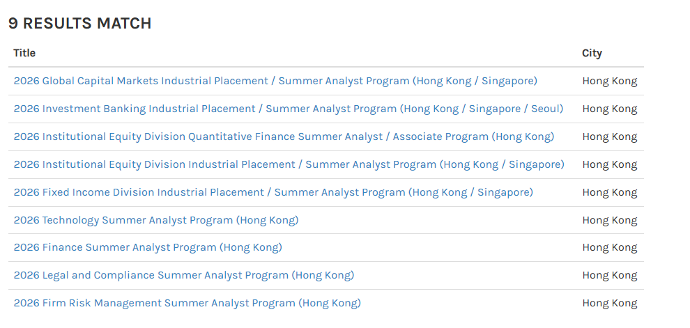This screenshot has height=328, width=690.
Task: Open 2026 Legal and Compliance program link
Action: coord(184,275)
